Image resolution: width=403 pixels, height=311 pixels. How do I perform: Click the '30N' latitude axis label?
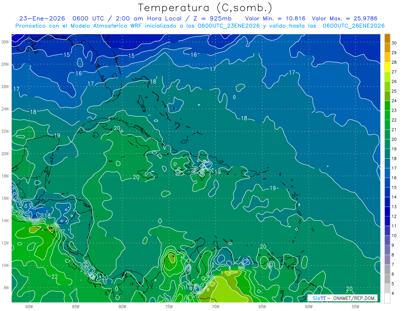(x=5, y=42)
